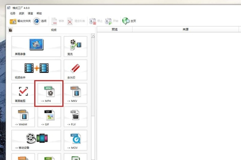The width and height of the screenshot is (241, 160).
Task: Select the convert to WebM tile
Action: tap(23, 117)
